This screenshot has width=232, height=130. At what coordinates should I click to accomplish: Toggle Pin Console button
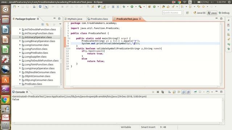coord(195,92)
